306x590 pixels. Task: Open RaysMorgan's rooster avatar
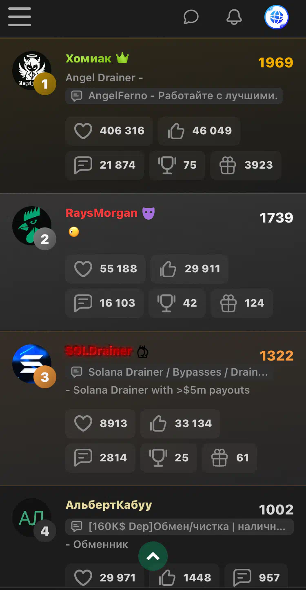point(32,225)
